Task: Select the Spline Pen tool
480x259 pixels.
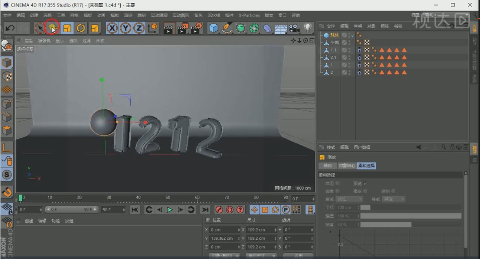Action: [x=227, y=28]
